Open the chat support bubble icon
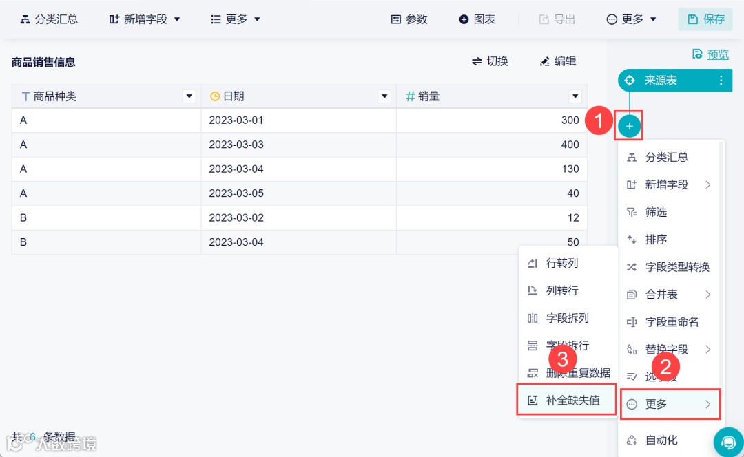Screen dimensions: 744x457 coord(728,442)
